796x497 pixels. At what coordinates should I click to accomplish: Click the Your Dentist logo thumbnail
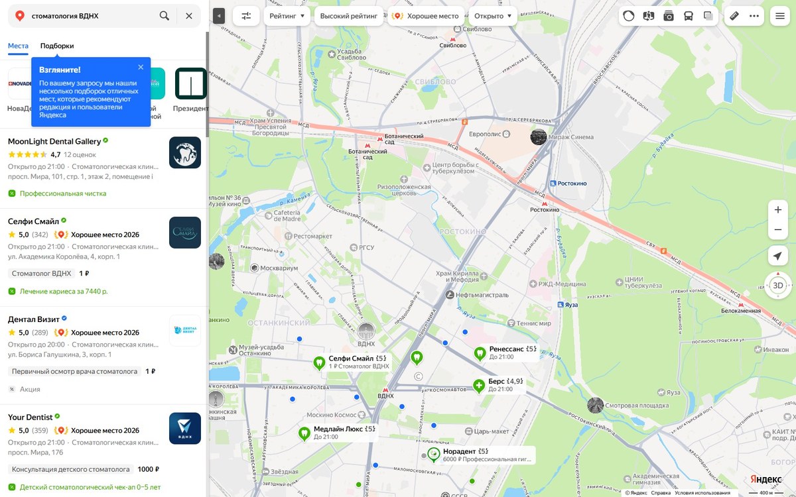185,428
